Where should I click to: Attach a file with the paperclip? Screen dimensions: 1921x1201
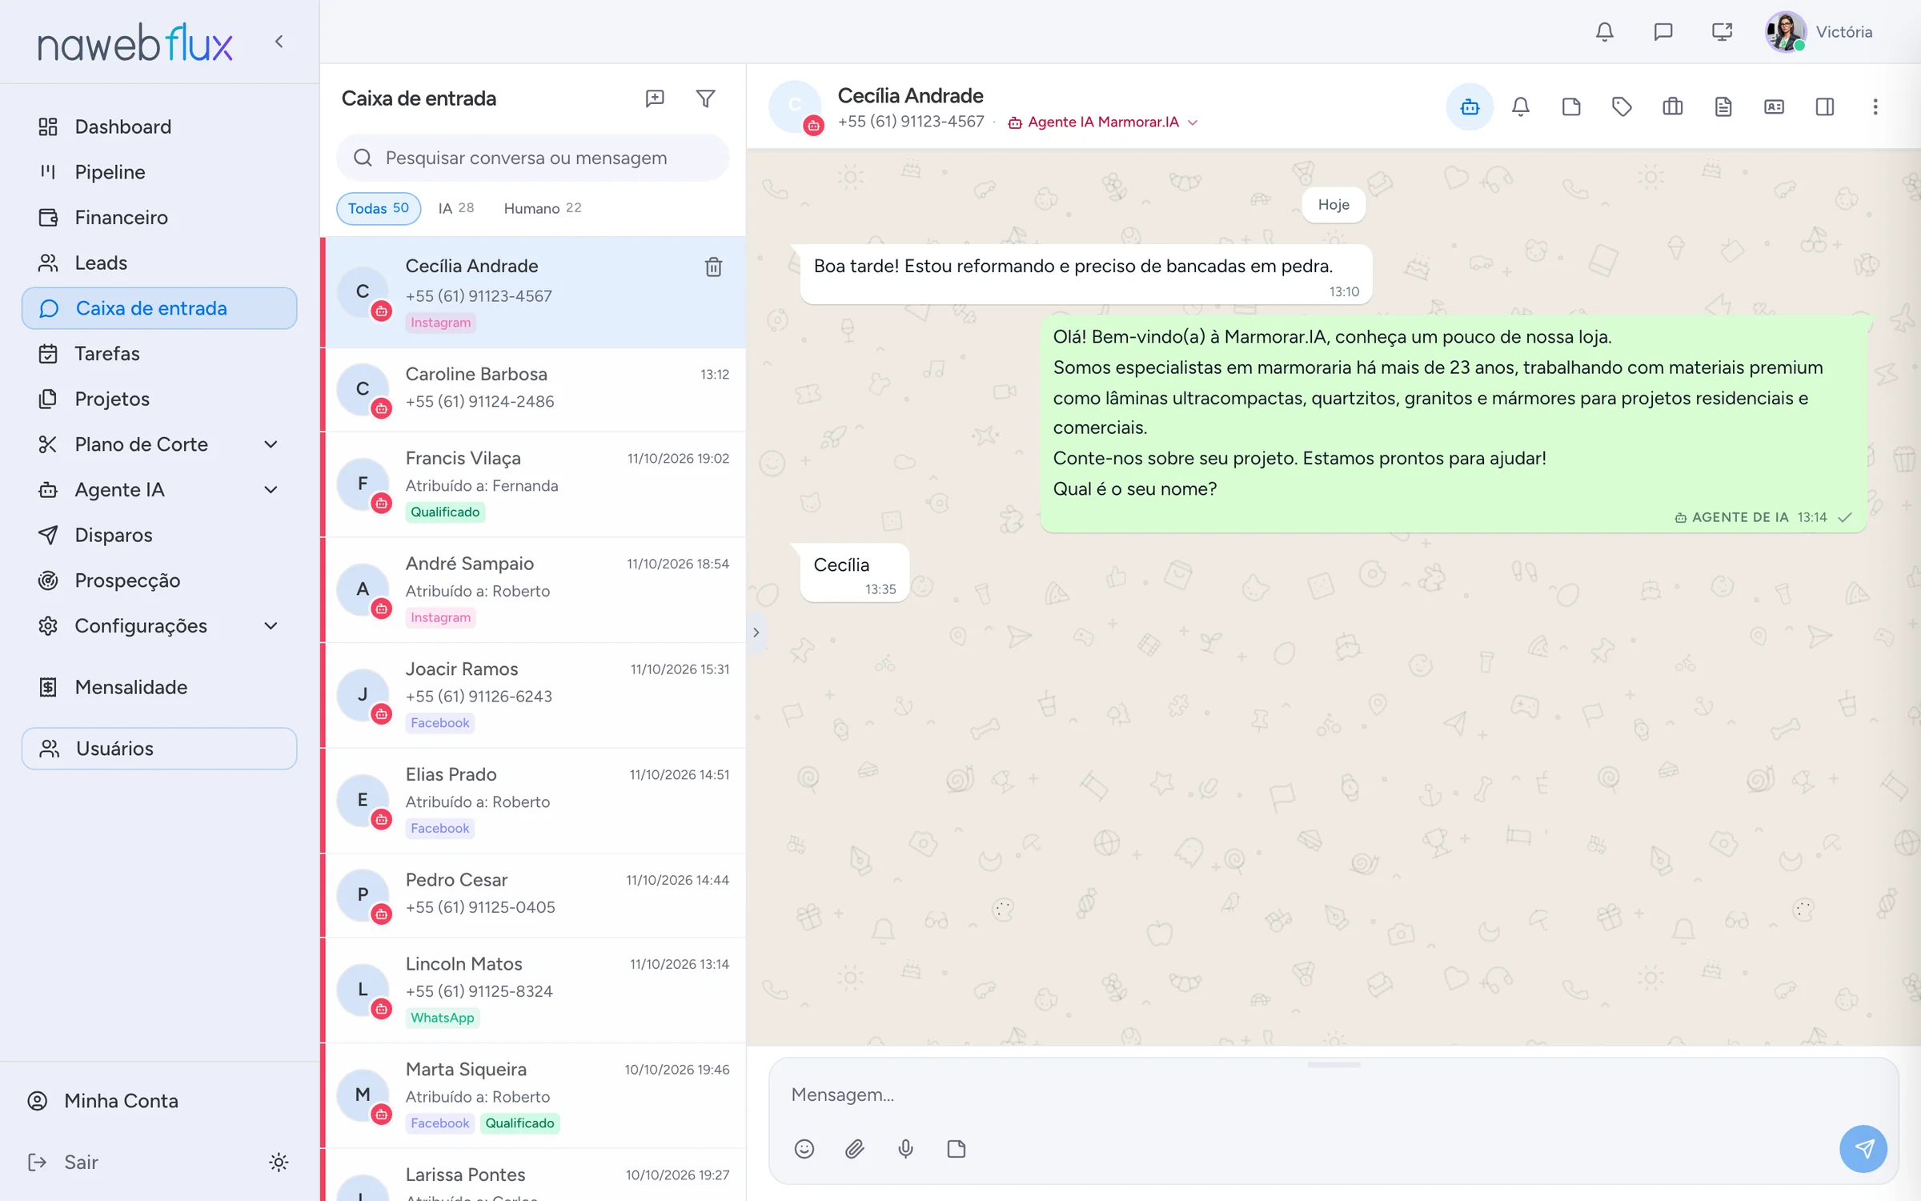pos(855,1149)
